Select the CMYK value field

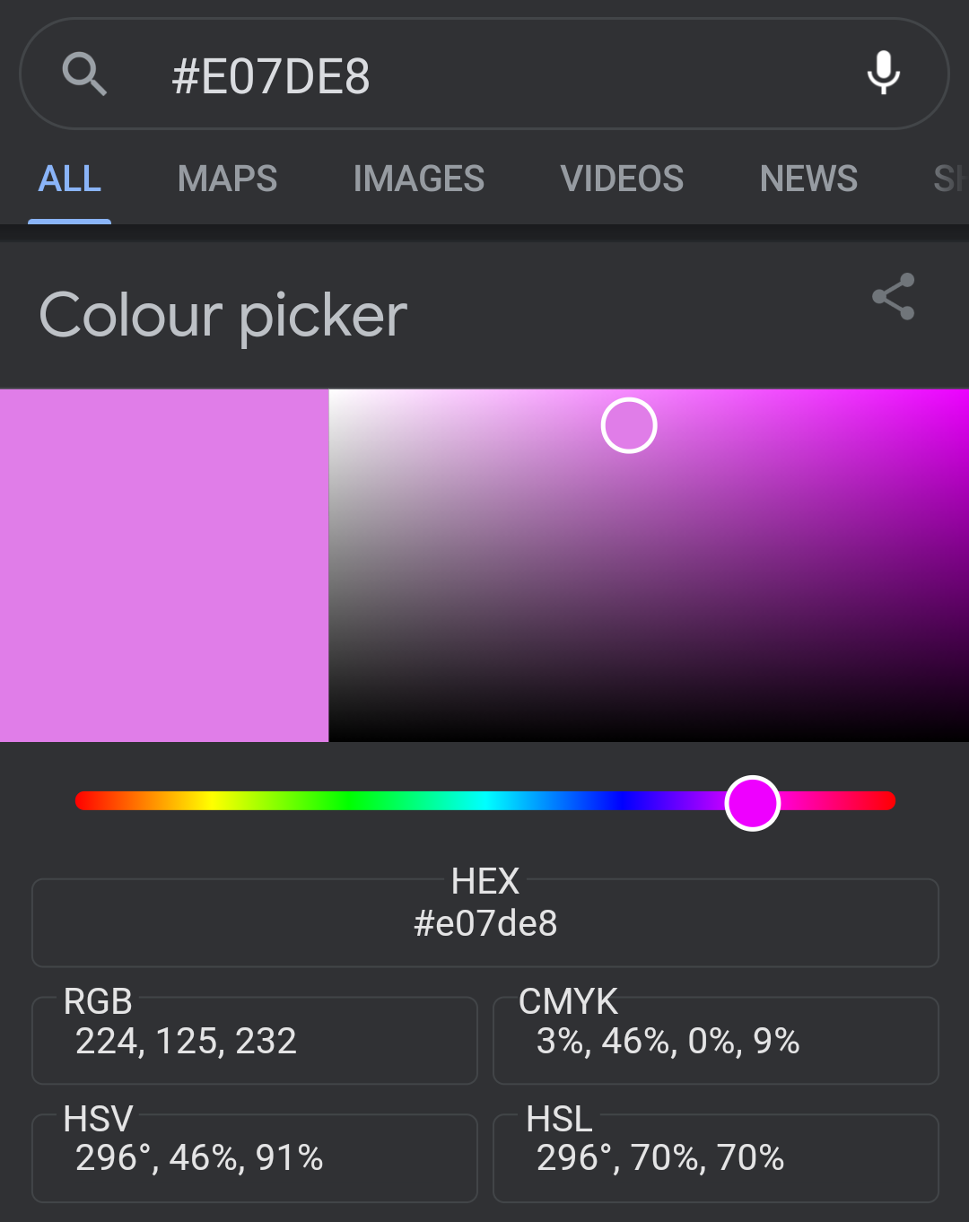point(716,1040)
